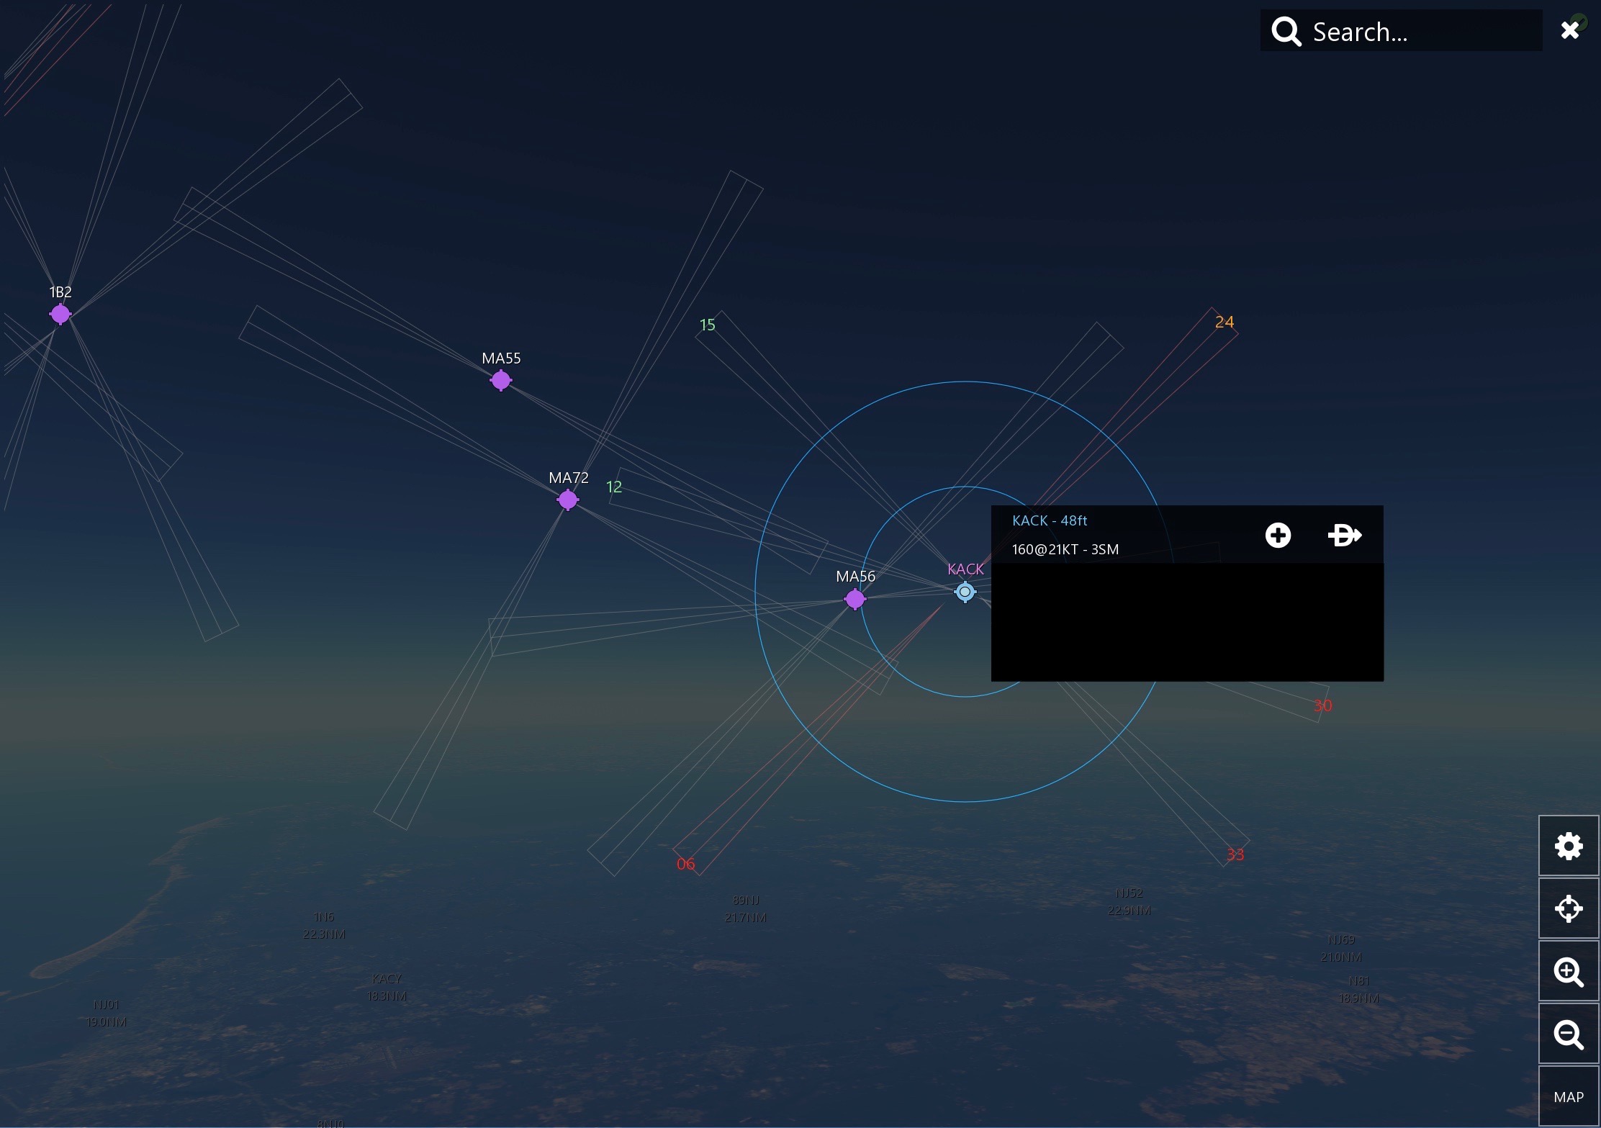The image size is (1601, 1128).
Task: Click the KACK airport marker
Action: (x=965, y=592)
